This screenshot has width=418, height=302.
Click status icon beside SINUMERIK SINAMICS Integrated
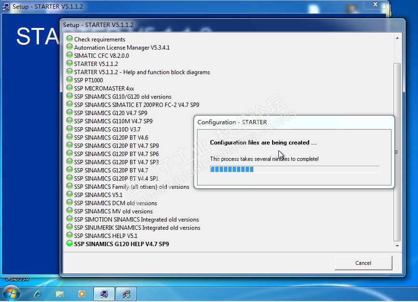tap(69, 227)
